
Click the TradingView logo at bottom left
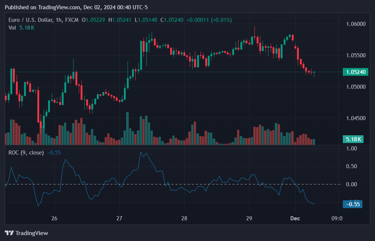[27, 233]
